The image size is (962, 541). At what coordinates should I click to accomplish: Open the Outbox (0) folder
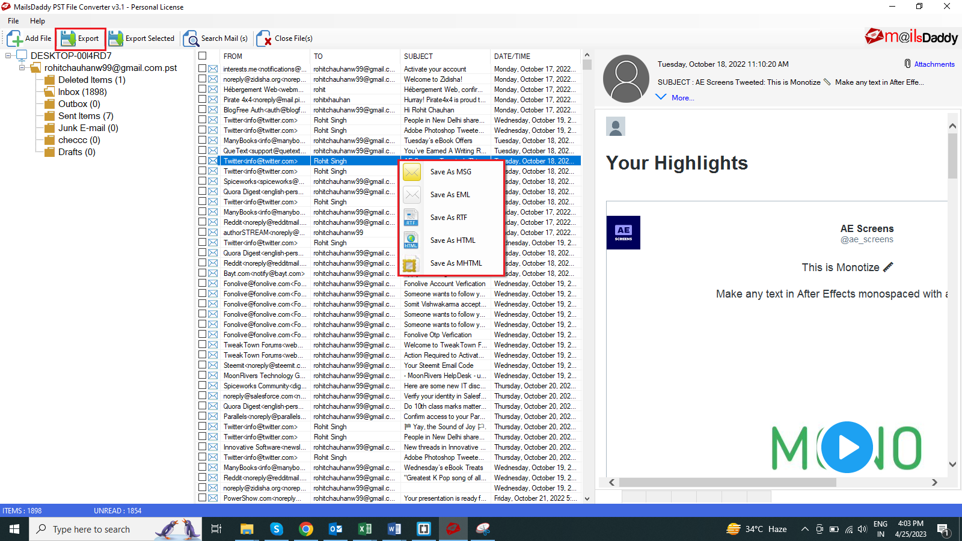pos(79,104)
